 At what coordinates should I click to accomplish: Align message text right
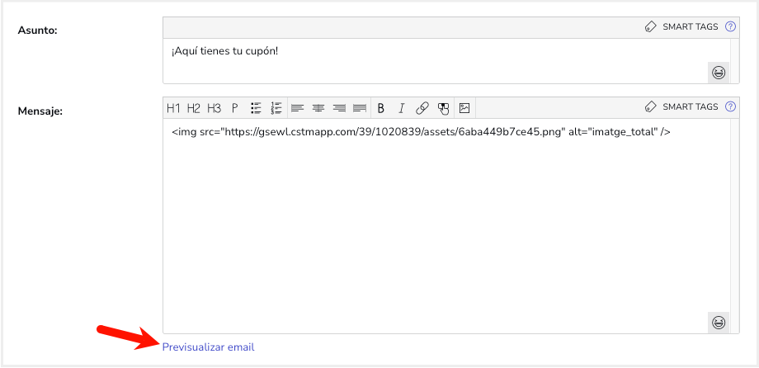(x=339, y=108)
